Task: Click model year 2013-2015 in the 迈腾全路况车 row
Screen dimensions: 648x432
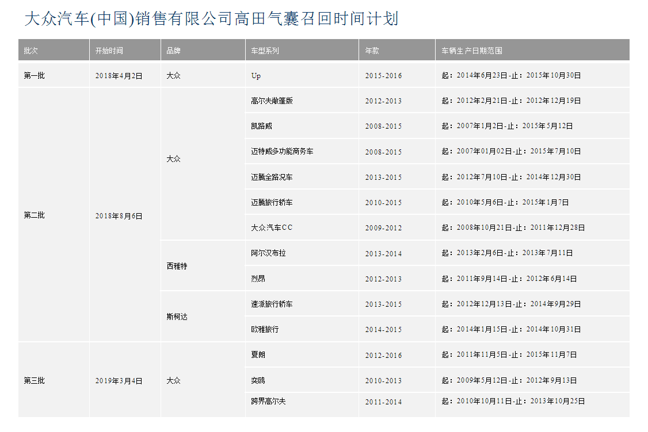Action: pyautogui.click(x=383, y=178)
